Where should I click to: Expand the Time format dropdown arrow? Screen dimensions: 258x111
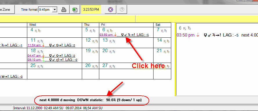point(55,10)
